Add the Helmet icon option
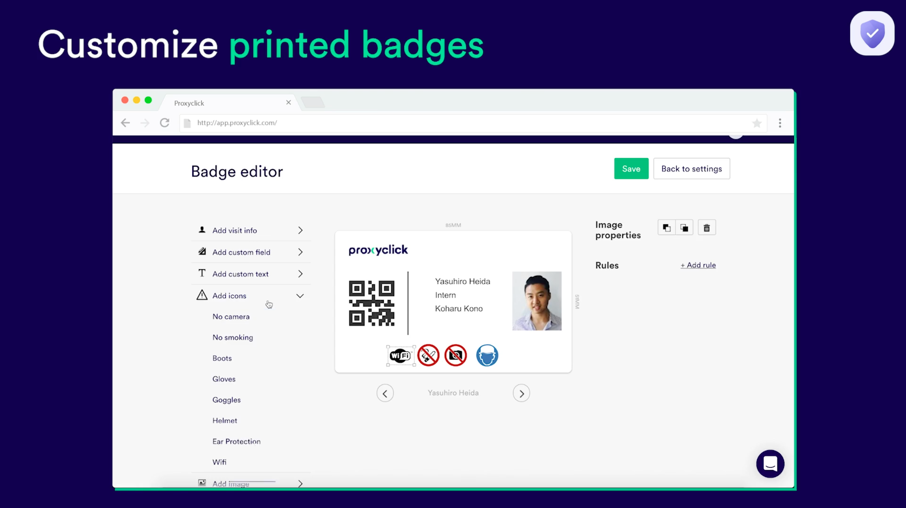The width and height of the screenshot is (906, 508). (225, 421)
